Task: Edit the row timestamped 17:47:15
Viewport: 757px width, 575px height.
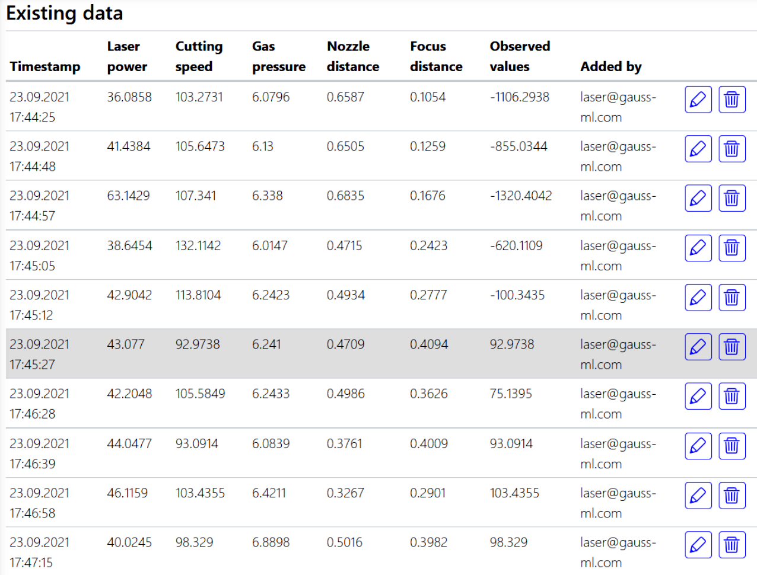Action: click(x=698, y=545)
